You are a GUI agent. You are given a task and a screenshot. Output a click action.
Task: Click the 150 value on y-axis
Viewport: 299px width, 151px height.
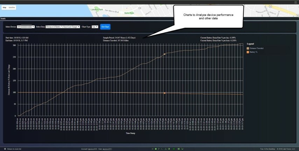click(x=14, y=81)
